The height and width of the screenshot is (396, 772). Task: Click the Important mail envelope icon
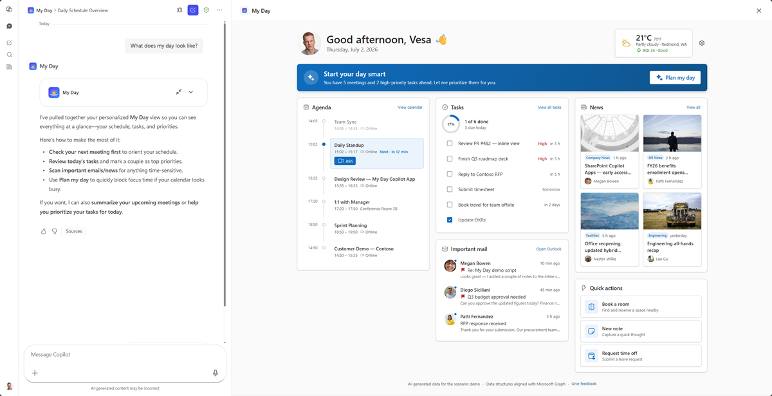pos(445,249)
